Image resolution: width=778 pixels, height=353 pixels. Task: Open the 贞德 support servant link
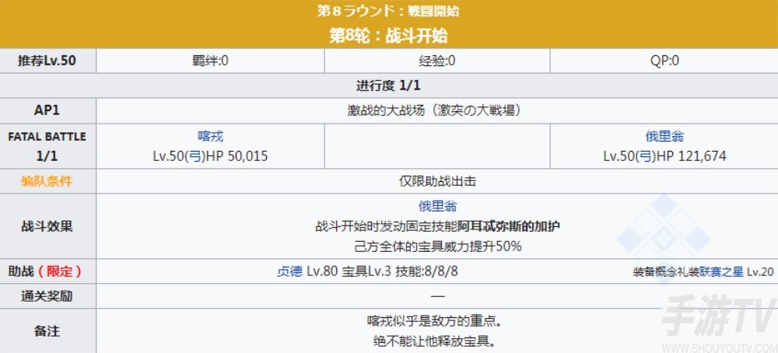click(x=289, y=271)
